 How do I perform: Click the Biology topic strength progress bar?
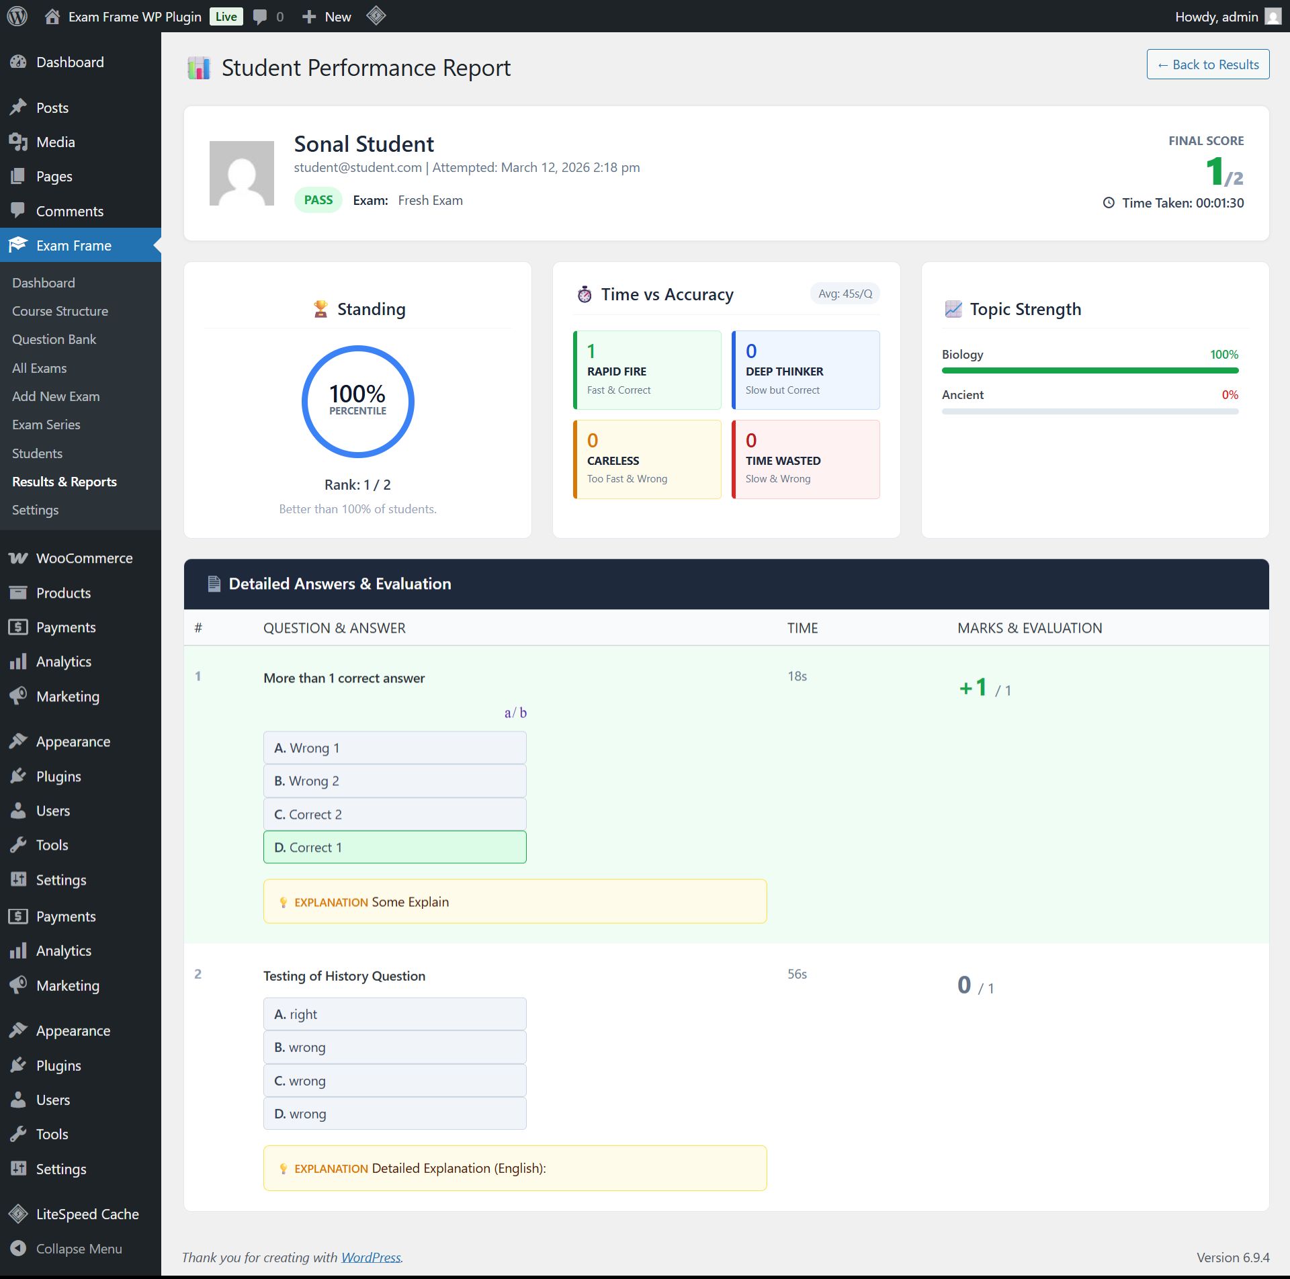pyautogui.click(x=1089, y=370)
